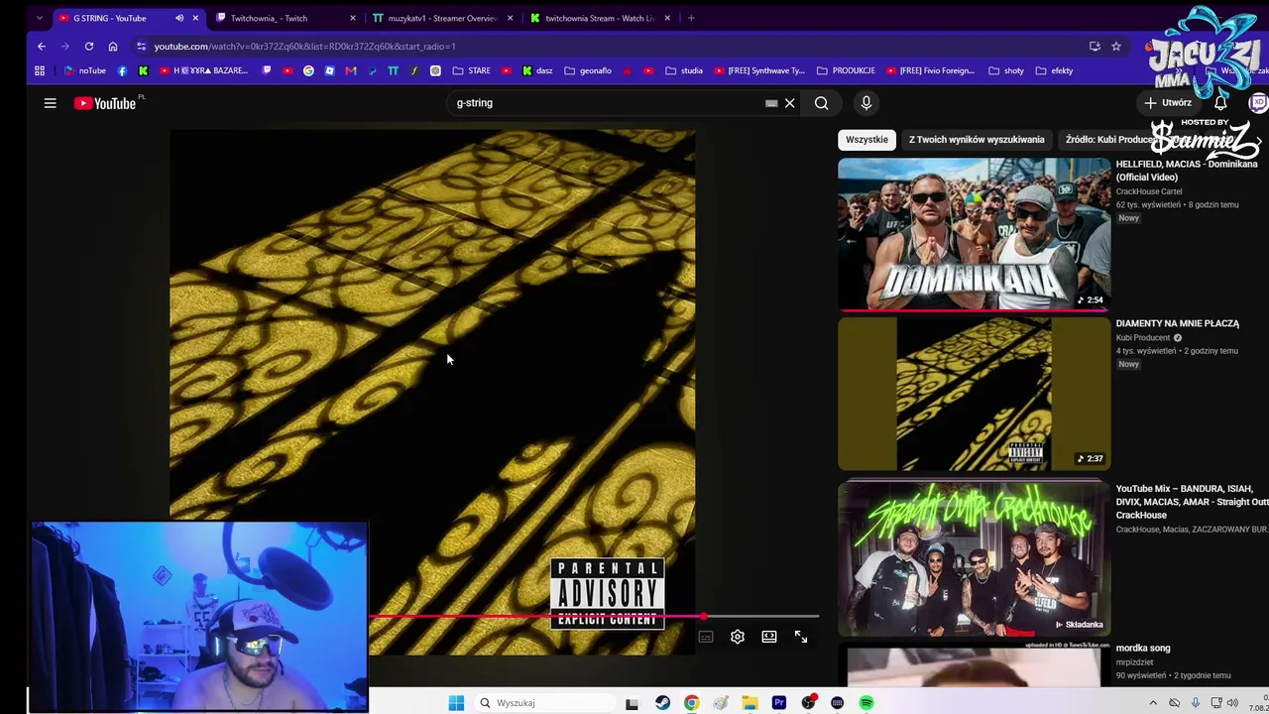Screen dimensions: 1269x714
Task: Open the YouTube Mix – BANDURA, ISIAH title
Action: tap(1192, 502)
